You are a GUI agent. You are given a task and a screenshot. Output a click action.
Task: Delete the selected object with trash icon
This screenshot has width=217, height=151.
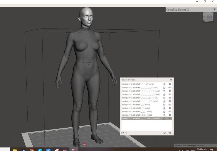click(170, 133)
